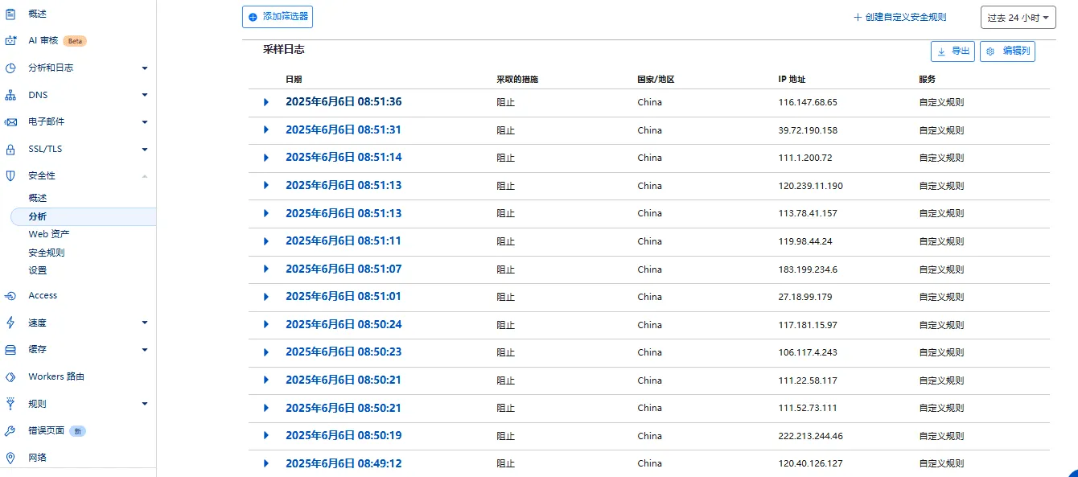Export the sampled logs with 导出

[x=953, y=51]
